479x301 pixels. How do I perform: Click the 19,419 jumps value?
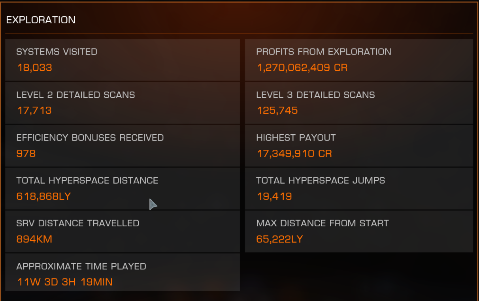click(x=274, y=196)
